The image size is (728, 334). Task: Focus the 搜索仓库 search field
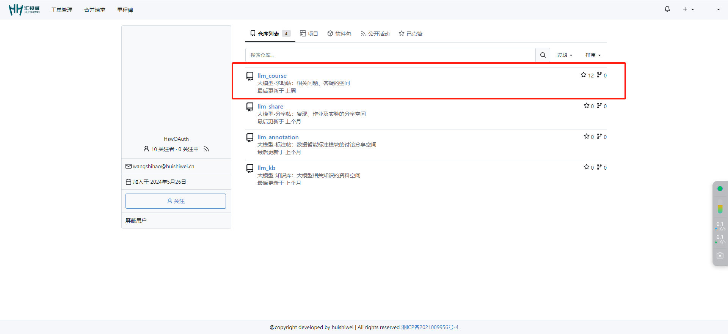[x=390, y=55]
